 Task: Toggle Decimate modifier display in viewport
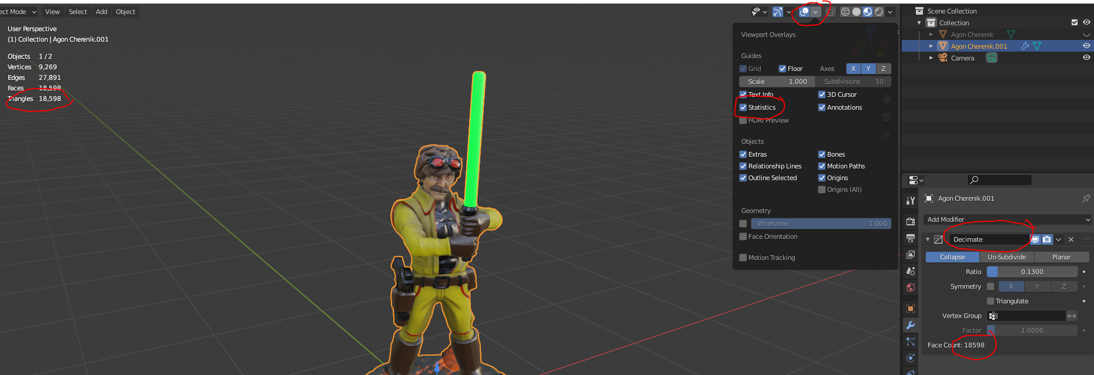[1035, 239]
